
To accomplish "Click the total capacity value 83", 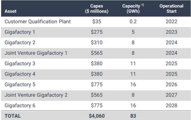I will click(133, 116).
